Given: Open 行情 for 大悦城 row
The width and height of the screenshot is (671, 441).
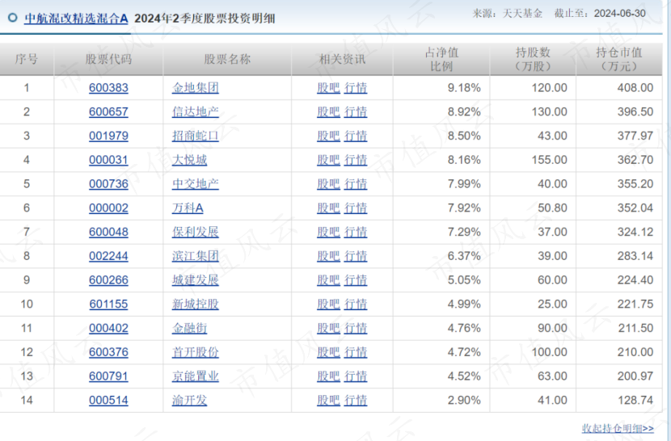Looking at the screenshot, I should coord(356,160).
